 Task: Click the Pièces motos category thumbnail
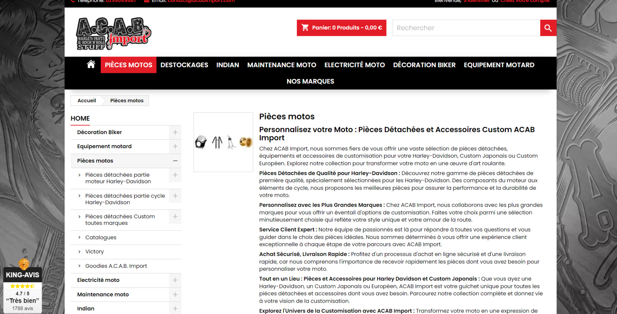[x=223, y=142]
